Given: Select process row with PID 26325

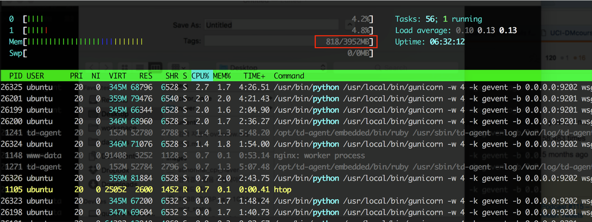Looking at the screenshot, I should pyautogui.click(x=296, y=88).
